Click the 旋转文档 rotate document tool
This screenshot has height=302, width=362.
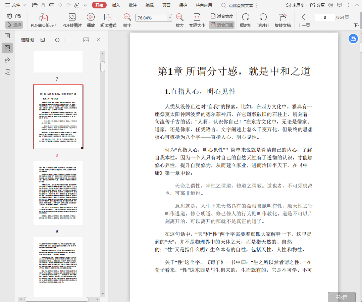click(282, 20)
